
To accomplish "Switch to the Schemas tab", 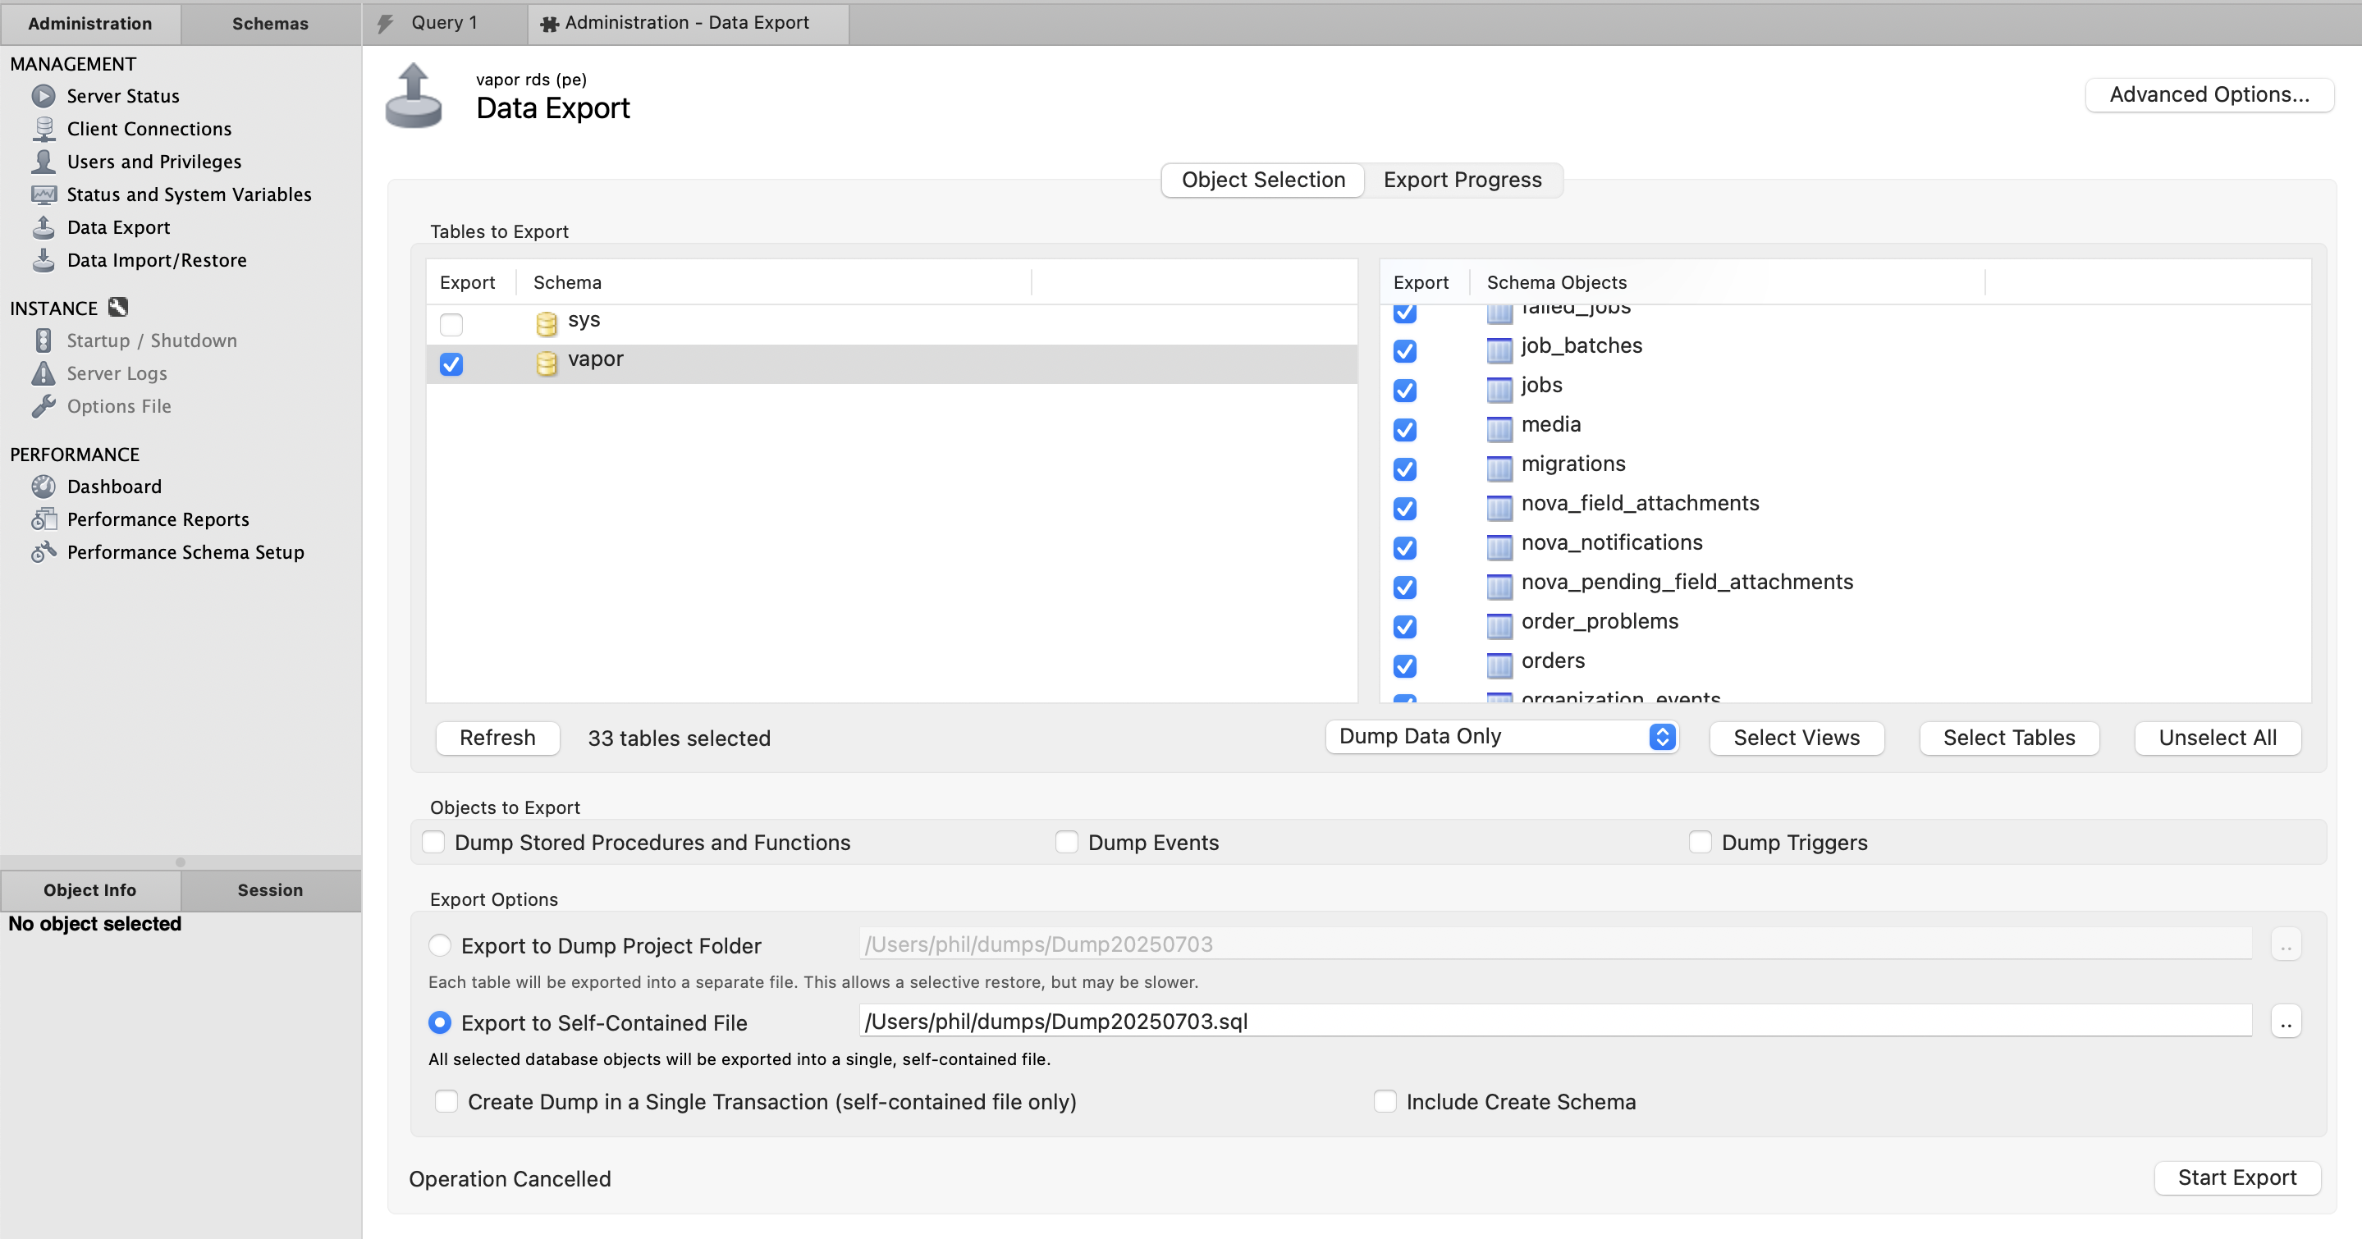I will point(269,23).
